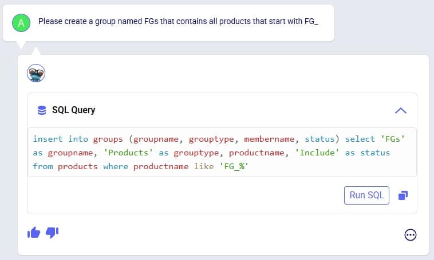Click the 'FGs' string literal in code
This screenshot has width=434, height=260.
[x=392, y=139]
